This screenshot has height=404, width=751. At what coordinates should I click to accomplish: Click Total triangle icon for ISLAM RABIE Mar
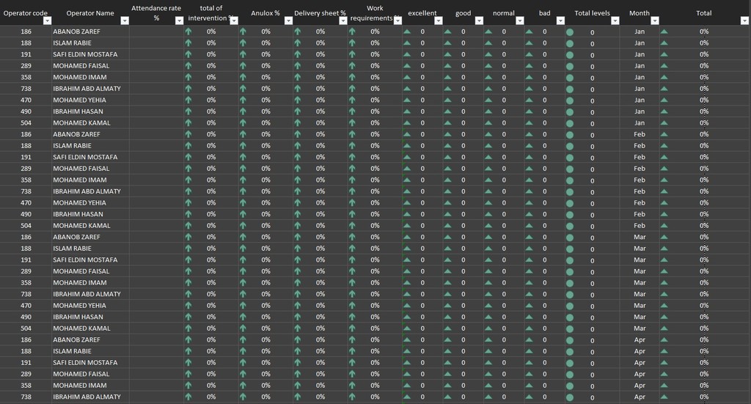point(664,249)
